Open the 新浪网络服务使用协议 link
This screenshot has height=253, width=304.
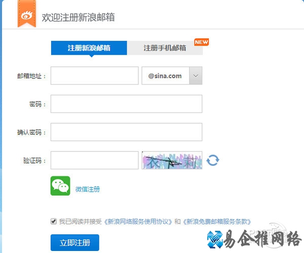138,222
